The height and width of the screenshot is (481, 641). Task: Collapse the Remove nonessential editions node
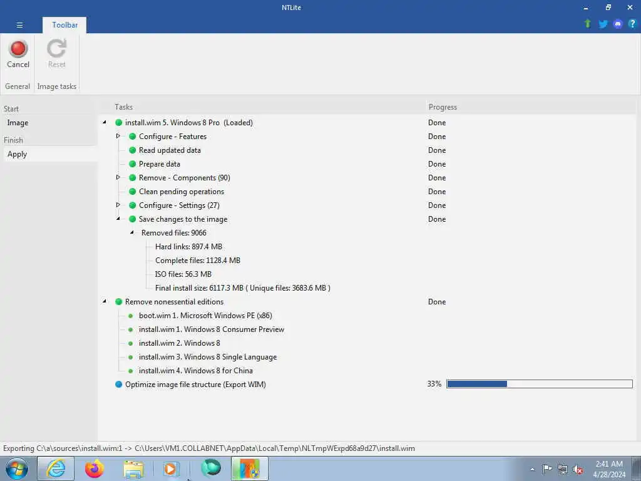point(105,301)
